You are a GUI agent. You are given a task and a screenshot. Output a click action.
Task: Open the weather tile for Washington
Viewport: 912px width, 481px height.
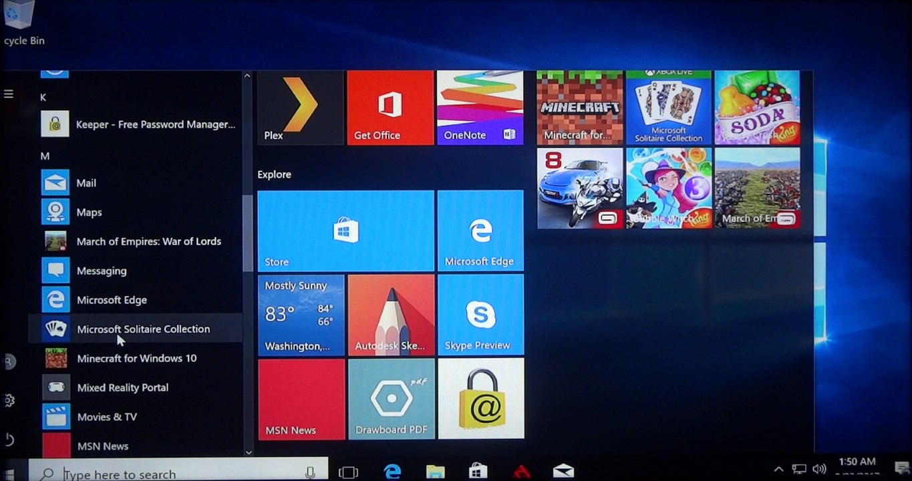point(301,315)
